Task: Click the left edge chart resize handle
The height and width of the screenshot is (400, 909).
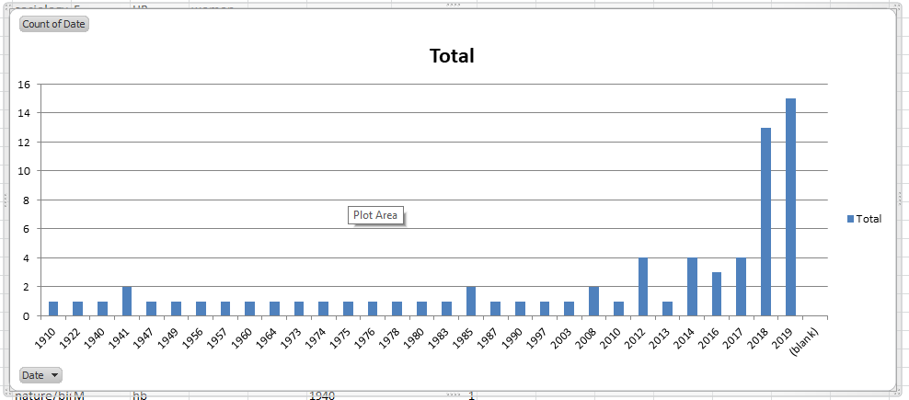Action: click(6, 200)
